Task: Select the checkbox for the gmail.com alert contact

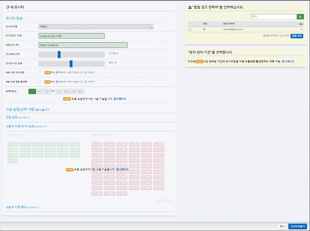Action: (190, 30)
